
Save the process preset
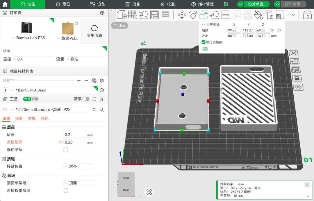pos(94,110)
